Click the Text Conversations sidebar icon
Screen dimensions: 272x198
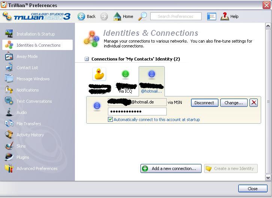(9, 101)
